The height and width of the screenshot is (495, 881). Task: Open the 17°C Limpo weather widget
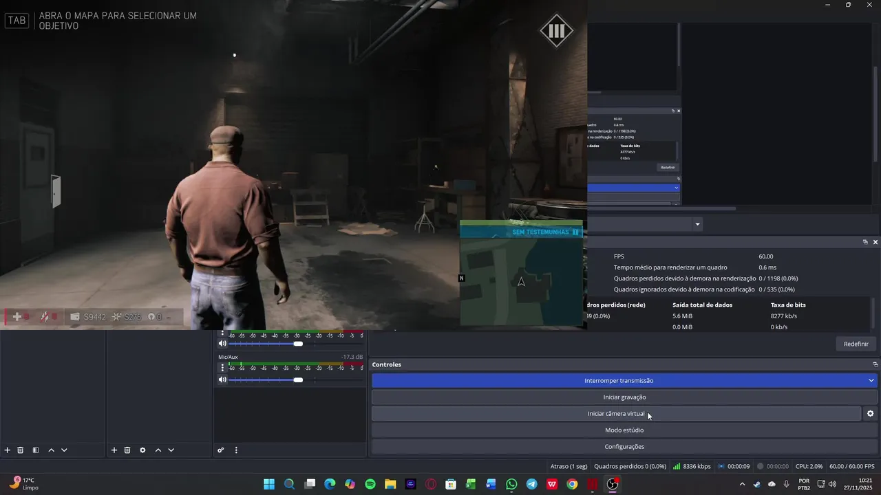[24, 484]
